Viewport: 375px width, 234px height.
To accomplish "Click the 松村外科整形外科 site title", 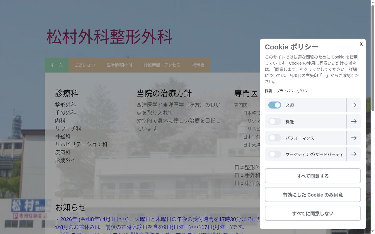I will click(109, 37).
